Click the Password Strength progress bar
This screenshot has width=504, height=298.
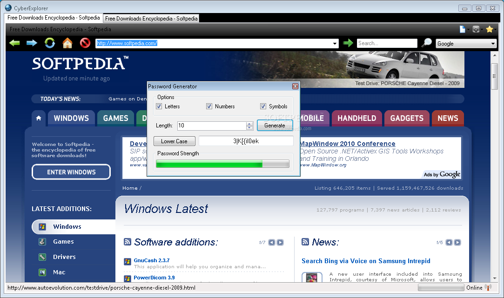coord(222,164)
